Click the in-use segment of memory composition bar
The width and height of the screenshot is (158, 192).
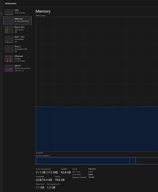(83, 161)
